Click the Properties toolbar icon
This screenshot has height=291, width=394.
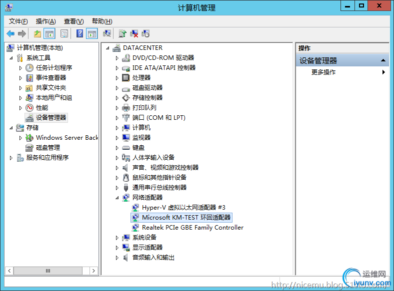64,33
